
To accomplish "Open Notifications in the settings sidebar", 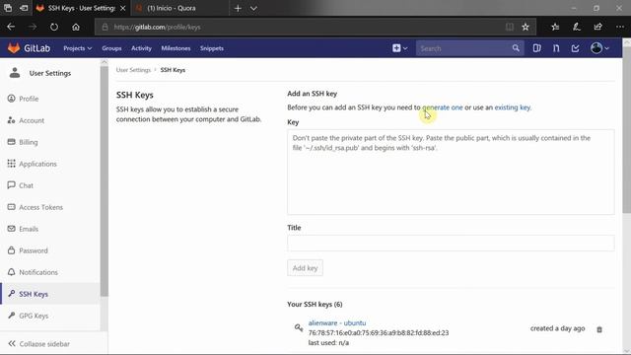I will pos(38,272).
